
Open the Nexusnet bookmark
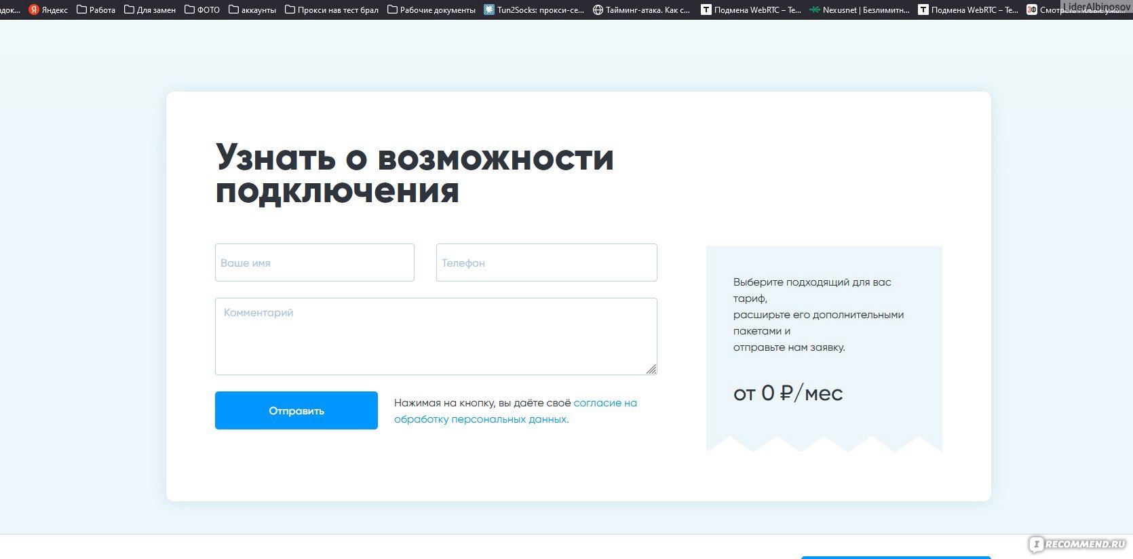[x=860, y=9]
